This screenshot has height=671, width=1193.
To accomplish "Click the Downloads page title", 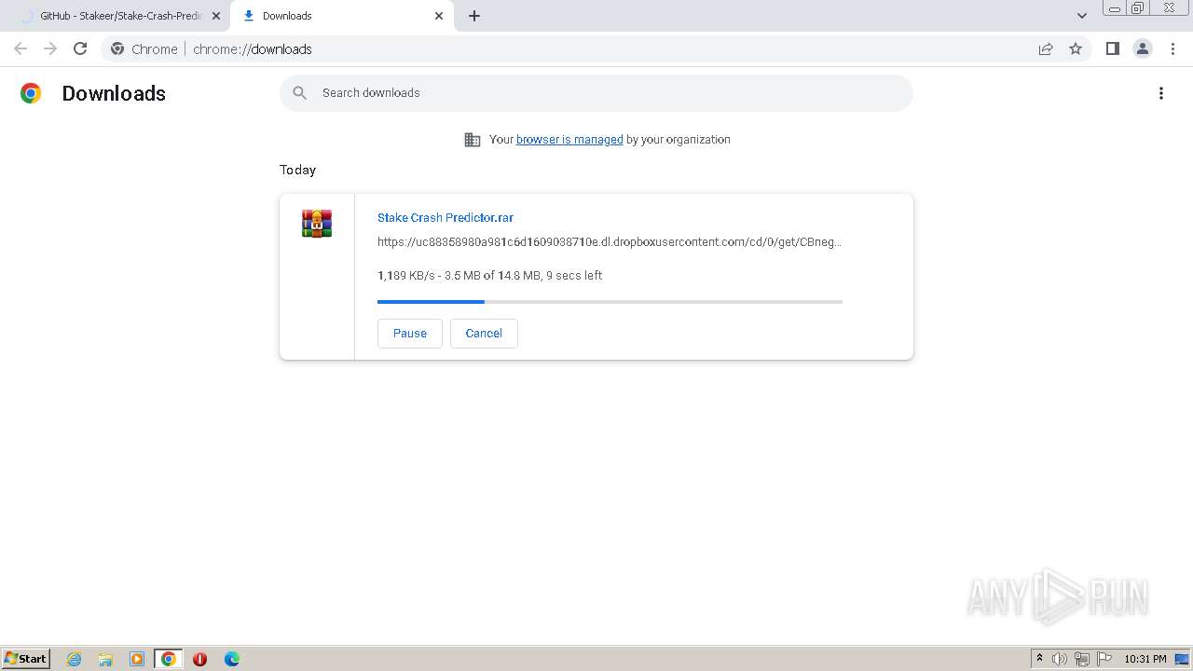I will [114, 93].
